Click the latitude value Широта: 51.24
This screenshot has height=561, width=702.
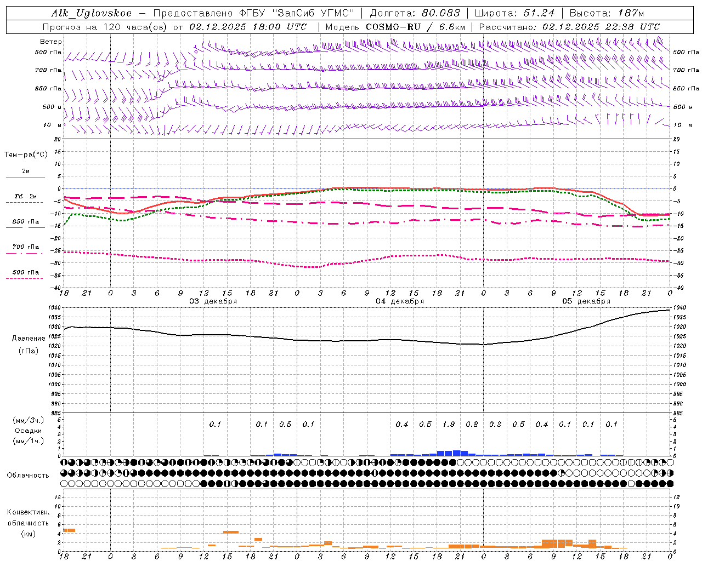tap(514, 13)
